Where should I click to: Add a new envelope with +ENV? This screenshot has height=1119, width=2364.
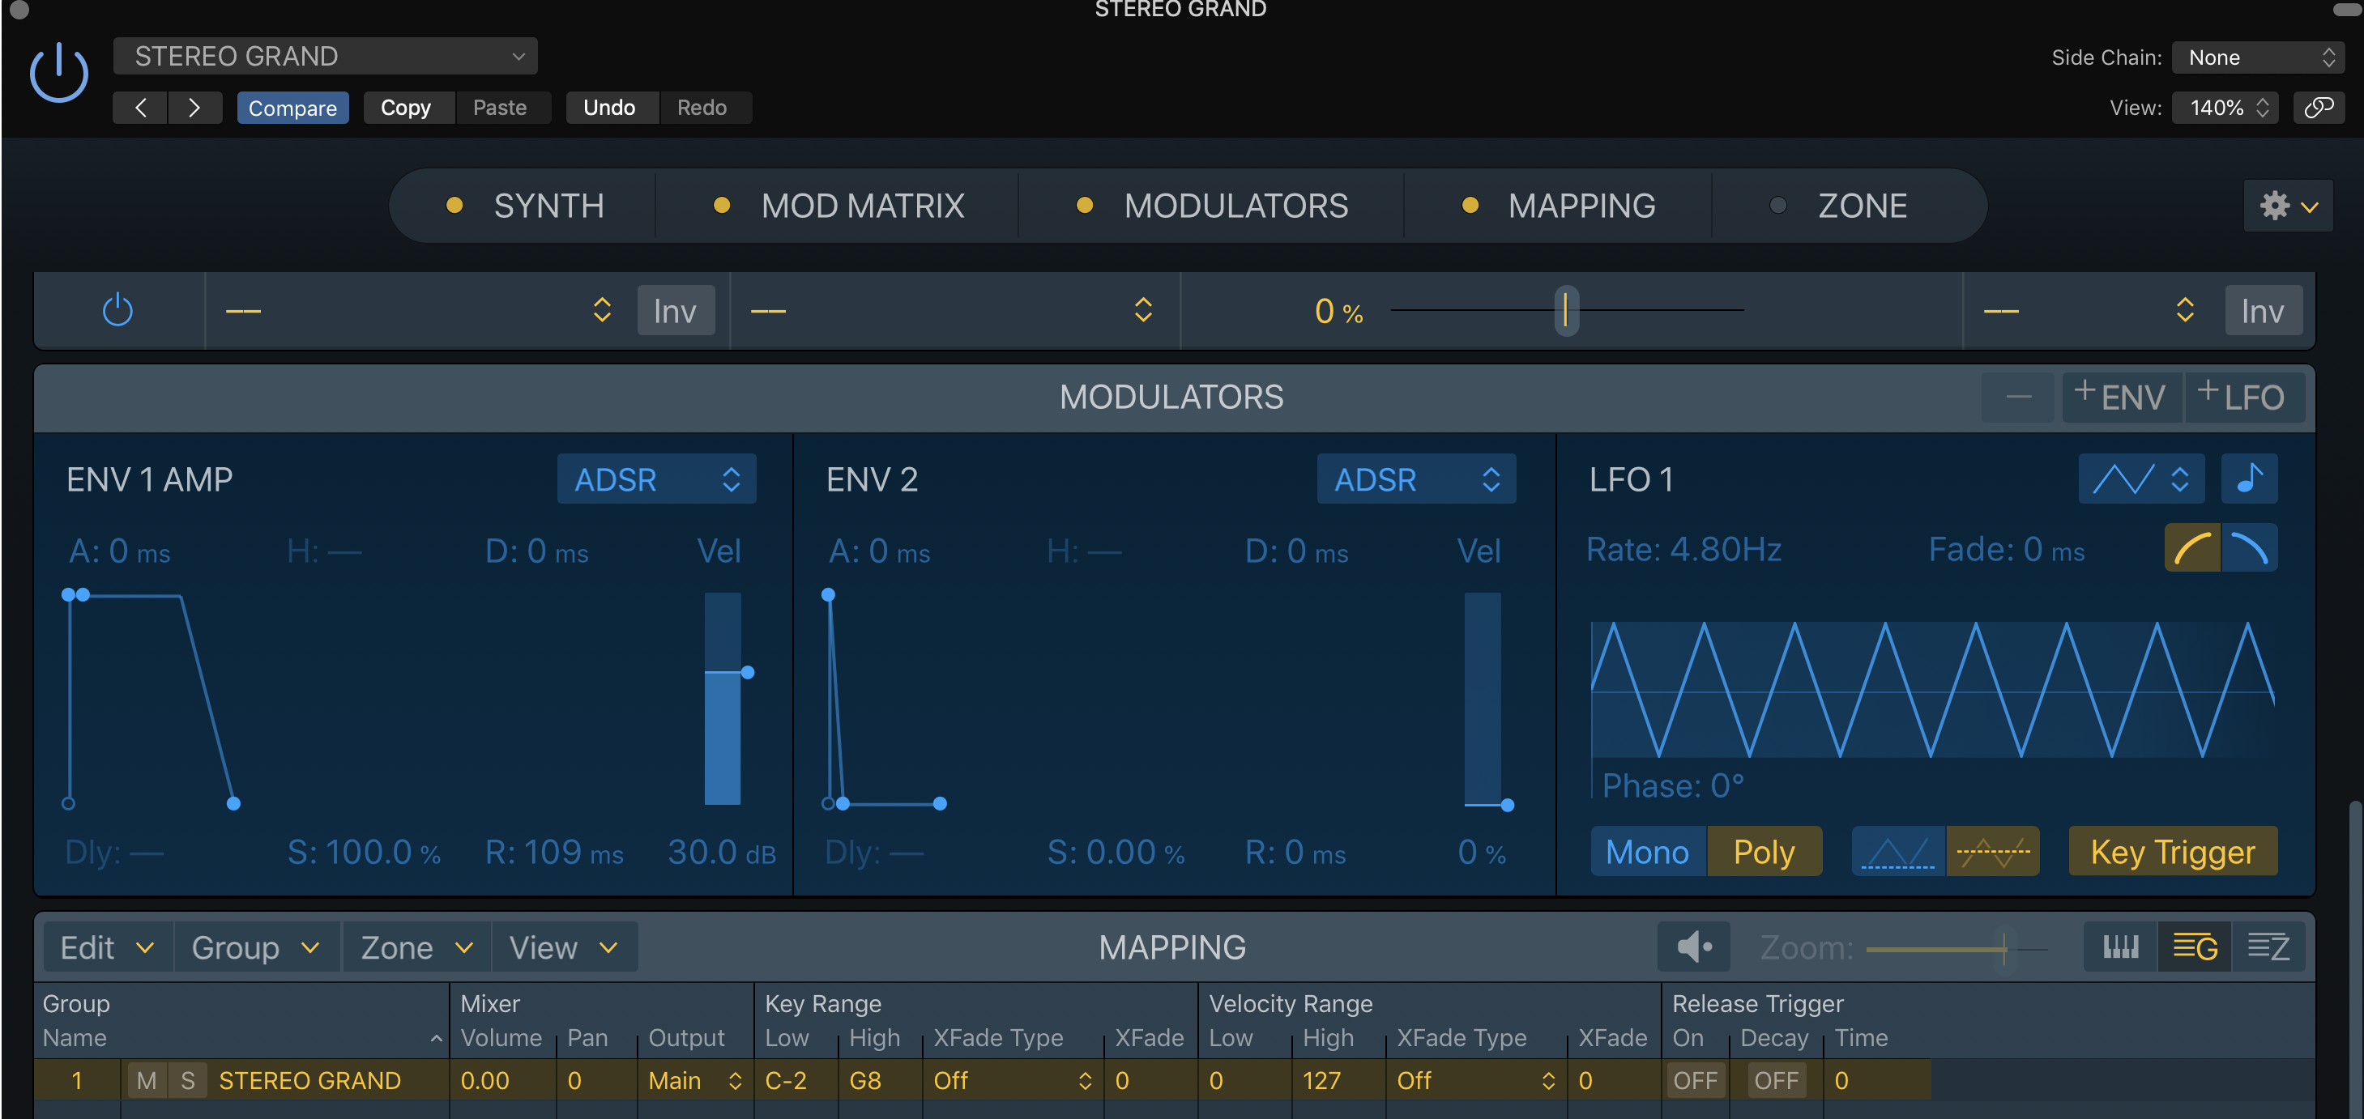[2121, 397]
